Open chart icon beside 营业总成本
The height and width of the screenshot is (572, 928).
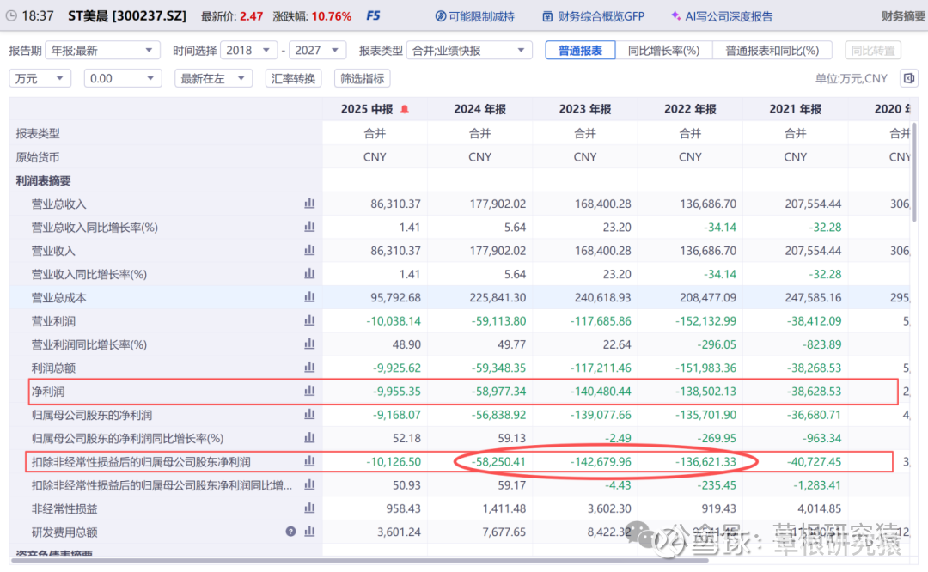(x=309, y=297)
